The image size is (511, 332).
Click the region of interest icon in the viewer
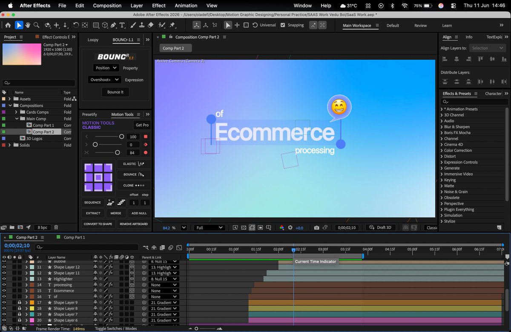pos(260,228)
